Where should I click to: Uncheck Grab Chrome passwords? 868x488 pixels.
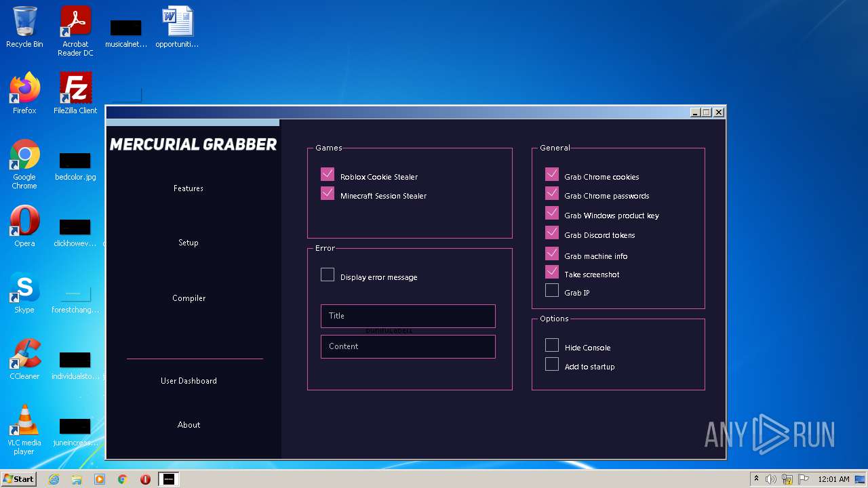pos(552,193)
